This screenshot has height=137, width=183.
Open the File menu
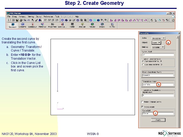click(9, 16)
